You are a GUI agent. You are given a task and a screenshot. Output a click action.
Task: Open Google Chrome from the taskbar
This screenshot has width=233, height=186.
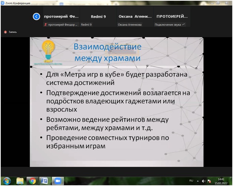click(x=33, y=181)
